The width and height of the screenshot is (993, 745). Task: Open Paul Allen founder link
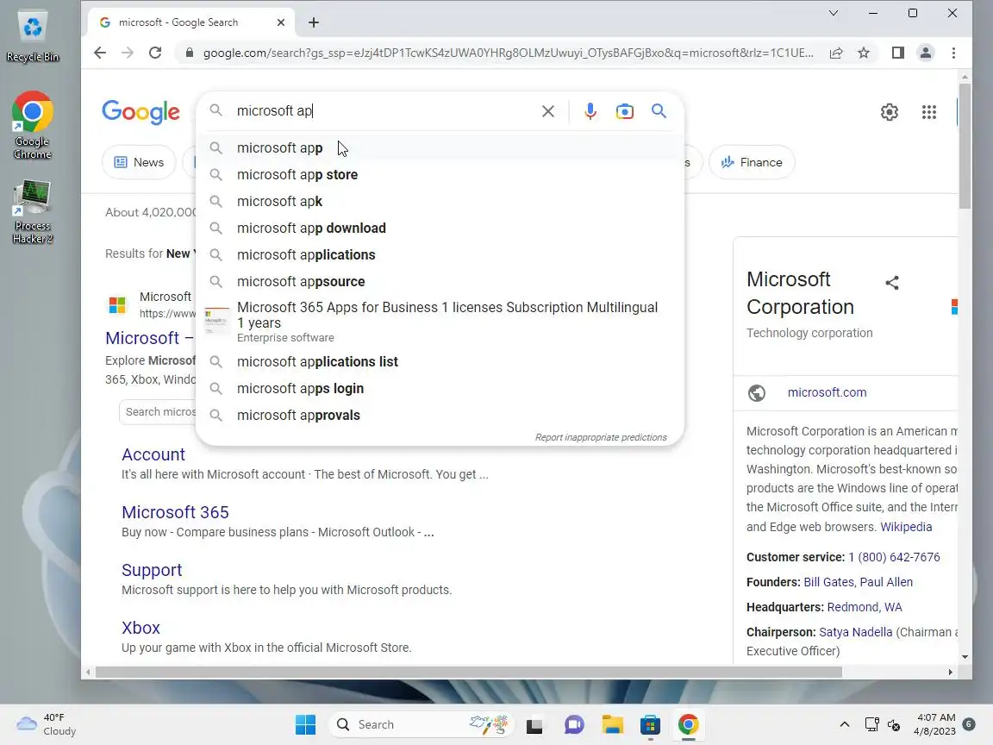885,582
